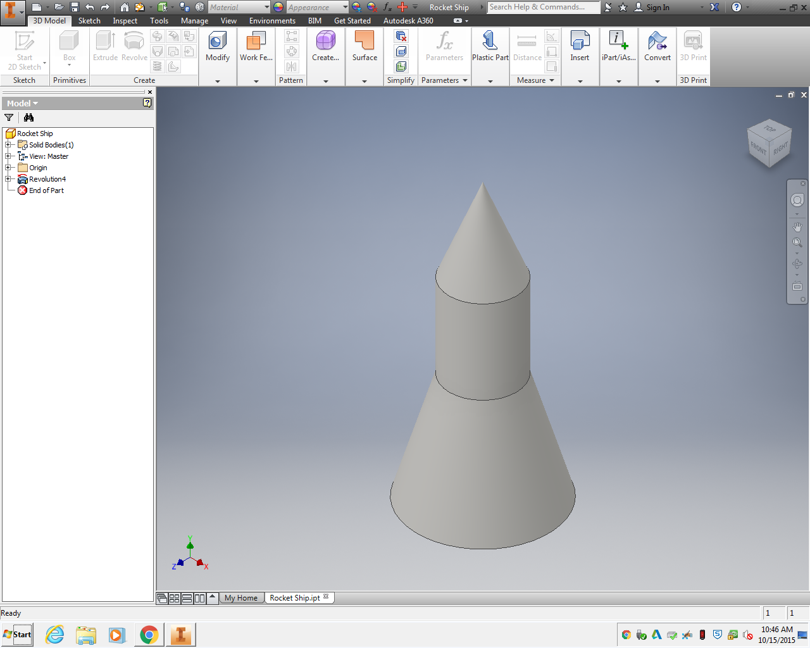This screenshot has width=810, height=648.
Task: Open the Measure panel dropdown arrow
Action: pyautogui.click(x=551, y=80)
